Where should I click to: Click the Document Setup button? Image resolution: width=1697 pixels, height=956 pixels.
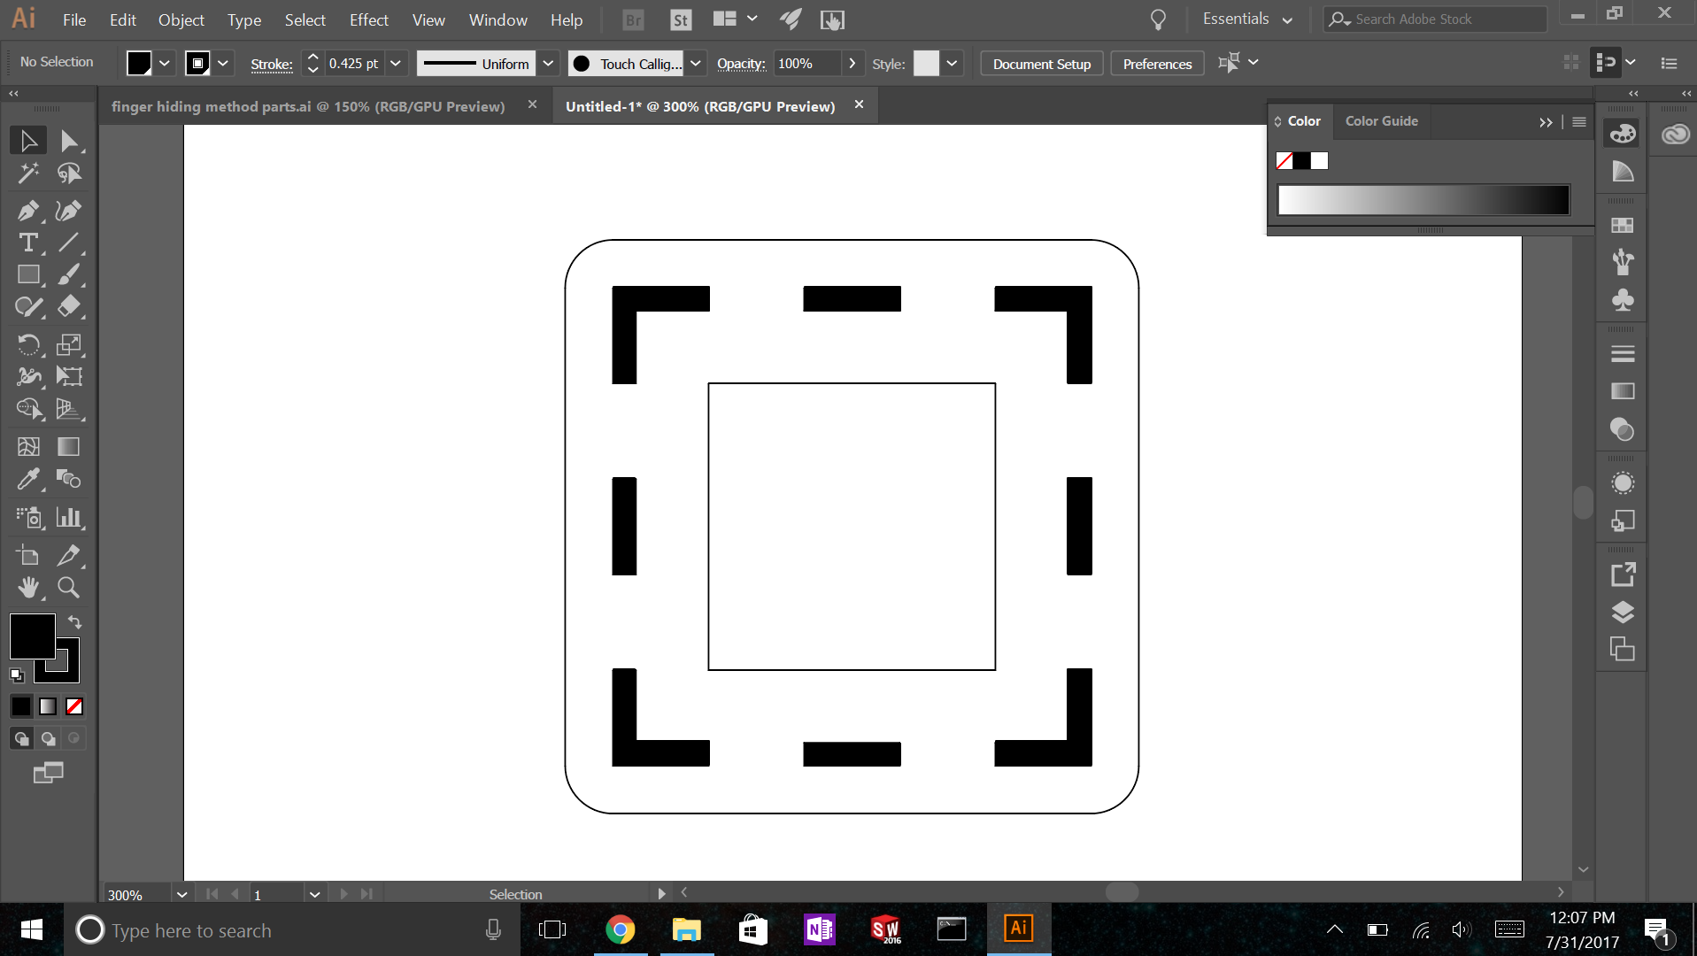1042,64
